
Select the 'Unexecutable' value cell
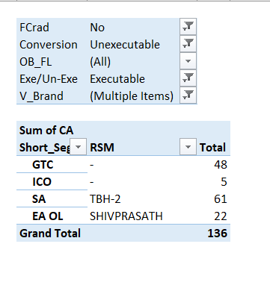point(134,44)
